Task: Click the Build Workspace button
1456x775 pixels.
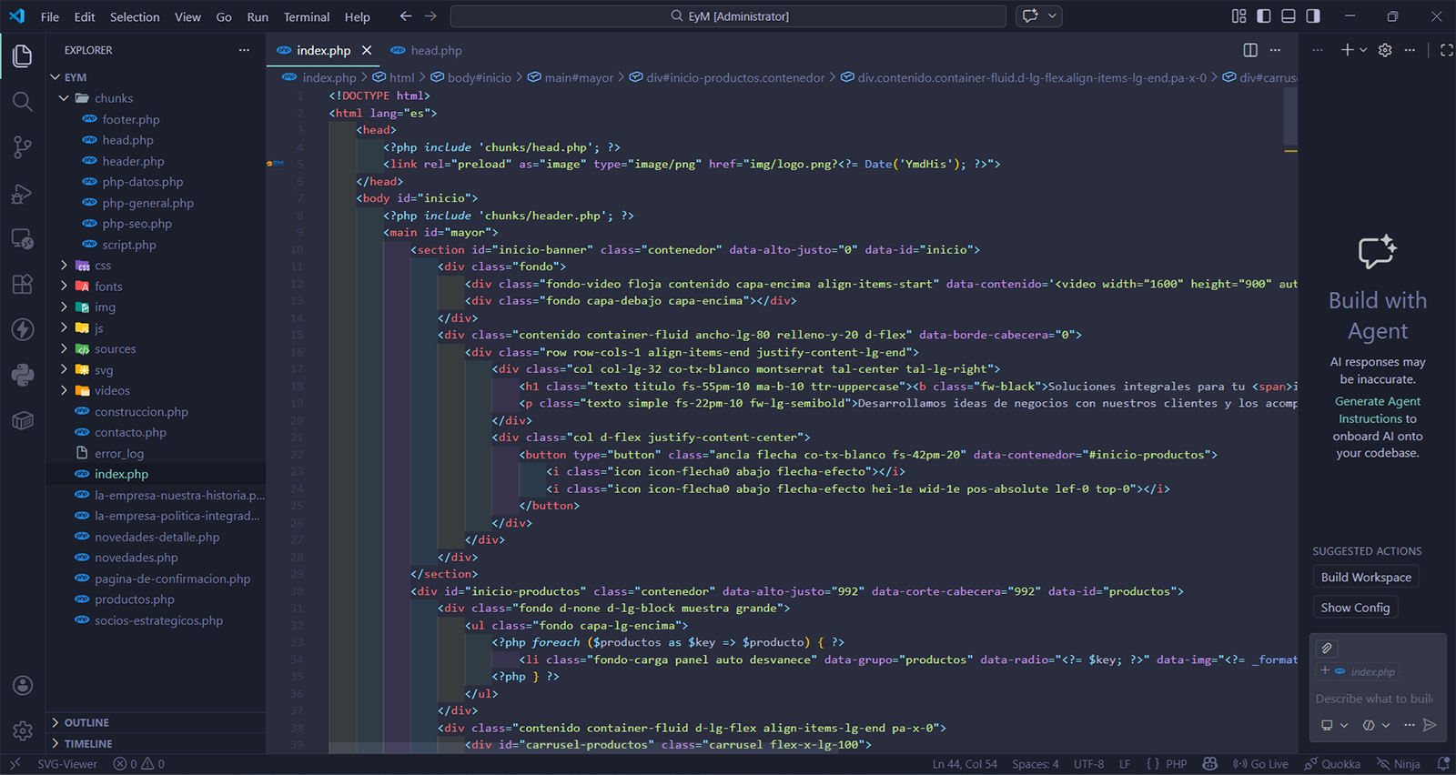Action: [x=1366, y=578]
